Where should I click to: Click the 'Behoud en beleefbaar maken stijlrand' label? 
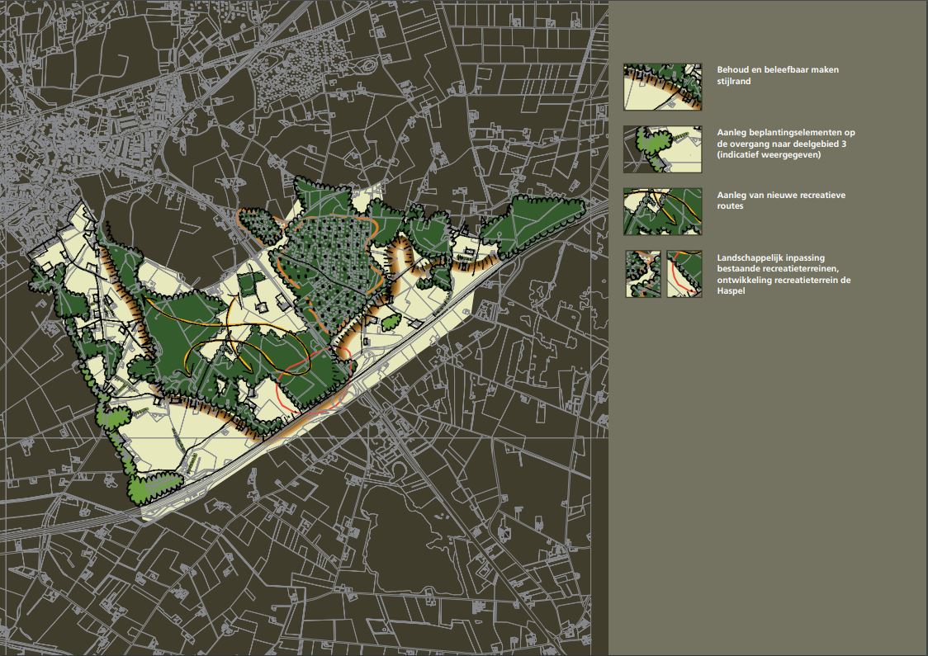click(x=777, y=76)
